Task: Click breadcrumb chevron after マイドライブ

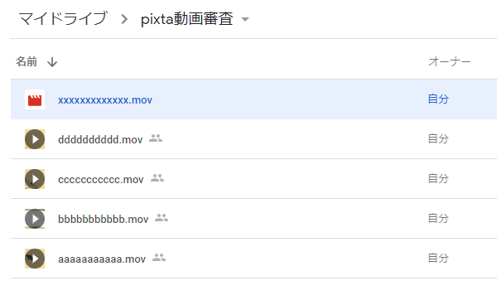Action: coord(124,19)
